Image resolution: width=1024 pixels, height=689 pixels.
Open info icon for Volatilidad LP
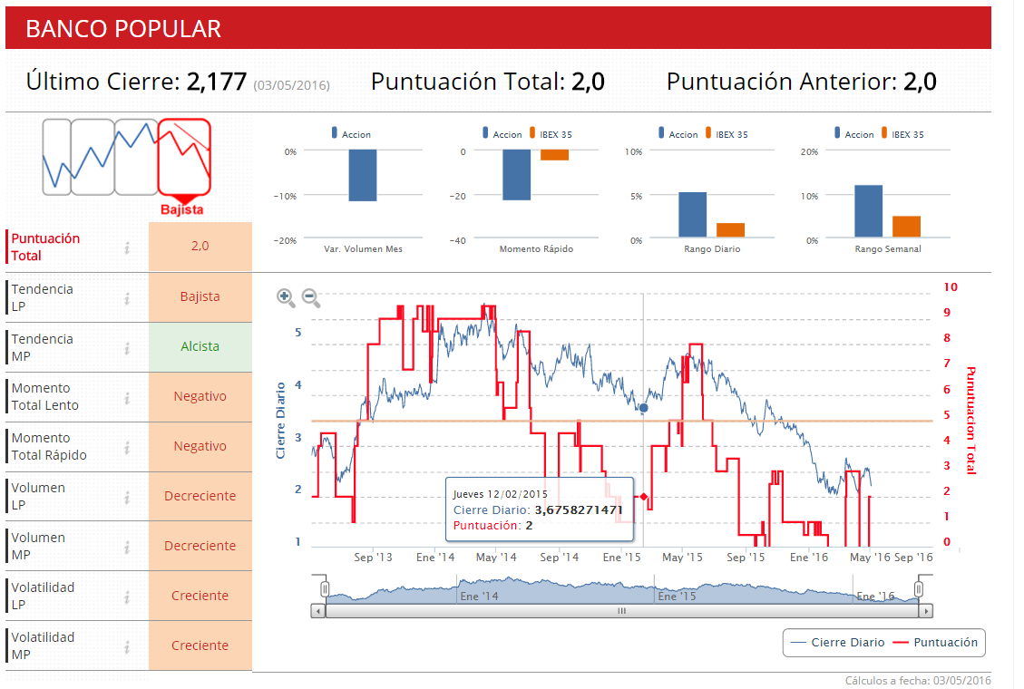pyautogui.click(x=127, y=597)
